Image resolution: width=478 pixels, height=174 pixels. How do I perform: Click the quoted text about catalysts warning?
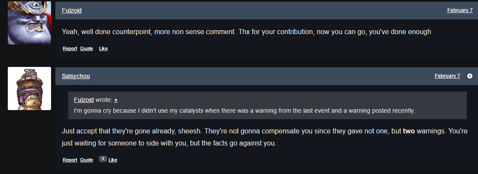[x=244, y=111]
